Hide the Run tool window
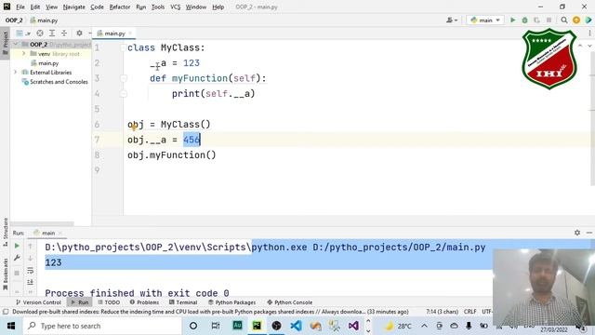595x335 pixels. click(x=588, y=233)
